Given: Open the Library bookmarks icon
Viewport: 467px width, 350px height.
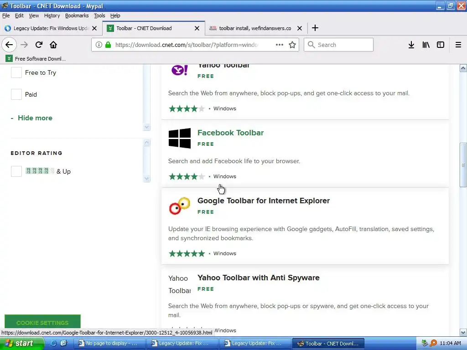Looking at the screenshot, I should [x=426, y=45].
